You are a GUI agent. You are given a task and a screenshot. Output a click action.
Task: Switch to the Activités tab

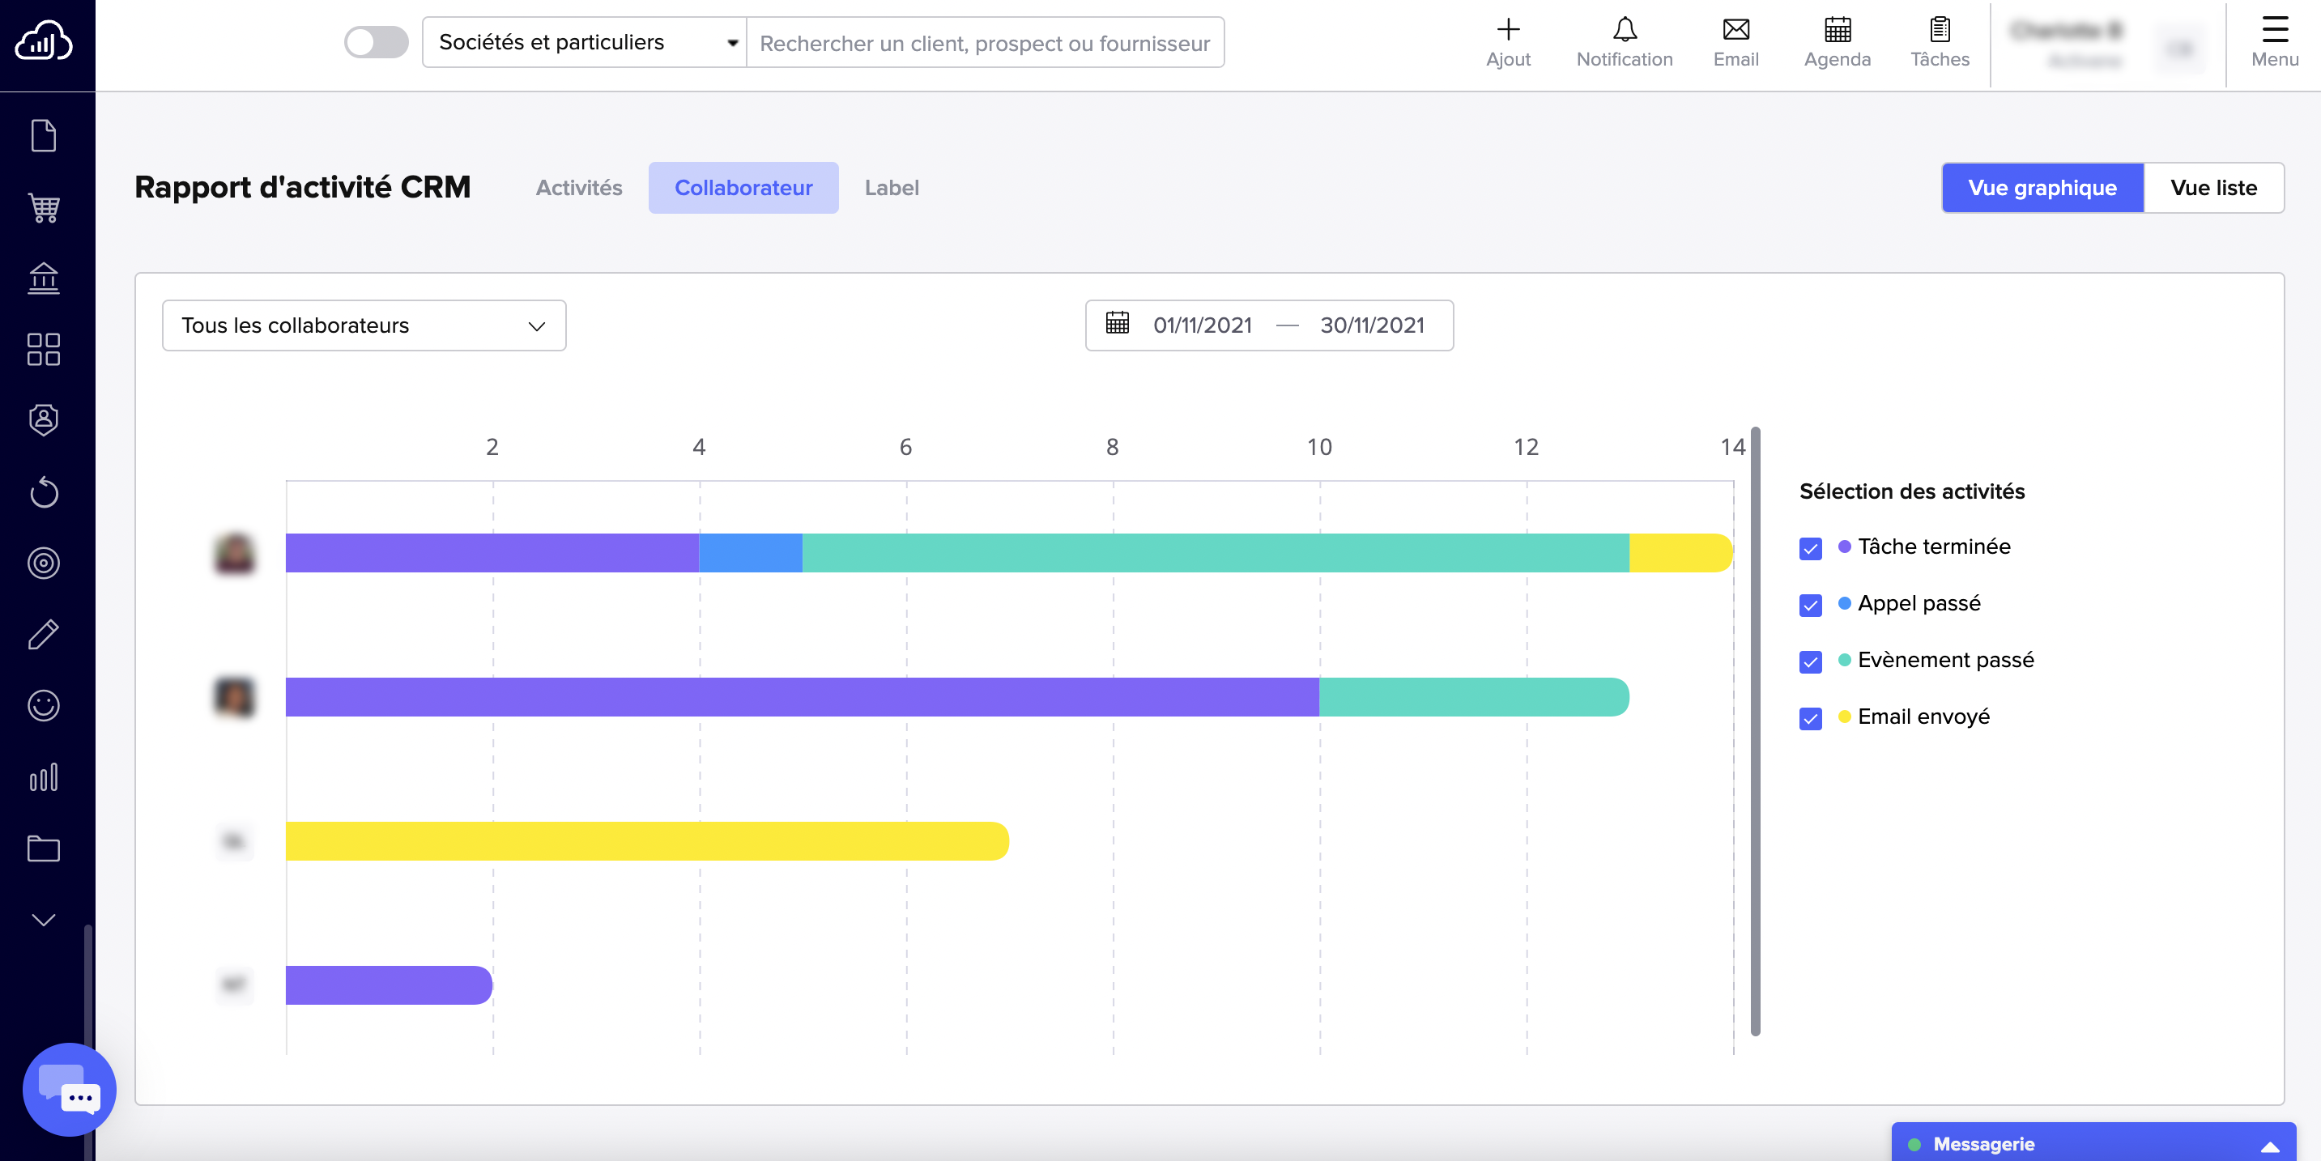click(578, 189)
